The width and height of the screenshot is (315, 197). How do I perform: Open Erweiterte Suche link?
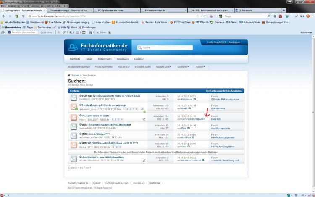pyautogui.click(x=143, y=67)
